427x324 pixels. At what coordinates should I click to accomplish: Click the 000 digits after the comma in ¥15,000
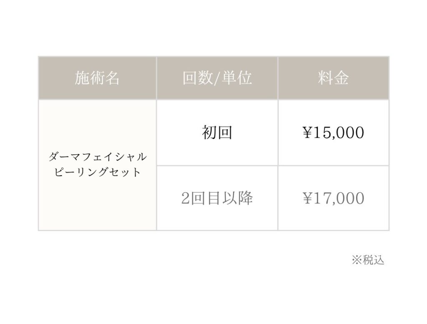click(352, 133)
